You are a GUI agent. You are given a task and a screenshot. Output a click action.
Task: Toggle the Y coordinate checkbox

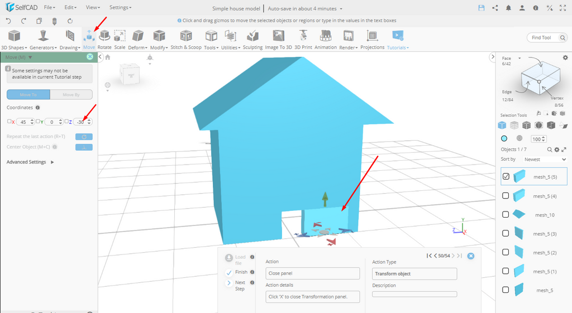[38, 121]
